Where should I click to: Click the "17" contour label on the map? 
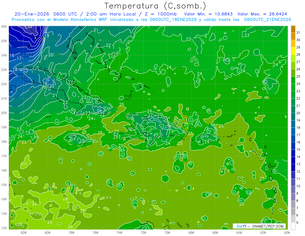[19, 58]
